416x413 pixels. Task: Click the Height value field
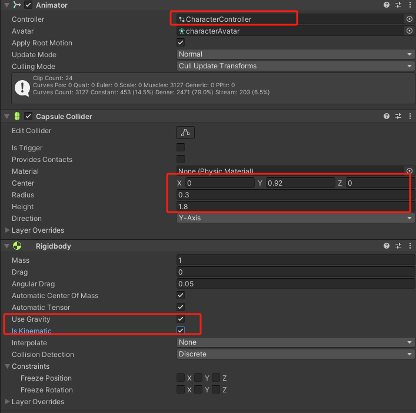click(x=295, y=206)
